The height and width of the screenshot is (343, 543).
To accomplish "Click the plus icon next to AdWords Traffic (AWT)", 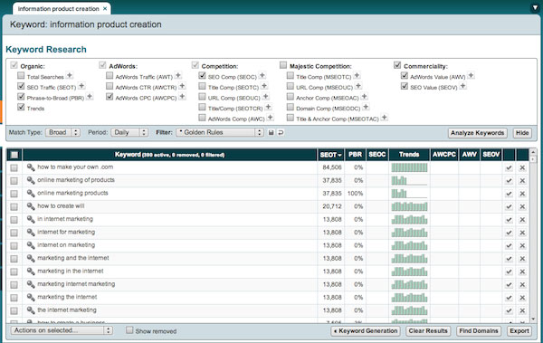I will (x=178, y=75).
